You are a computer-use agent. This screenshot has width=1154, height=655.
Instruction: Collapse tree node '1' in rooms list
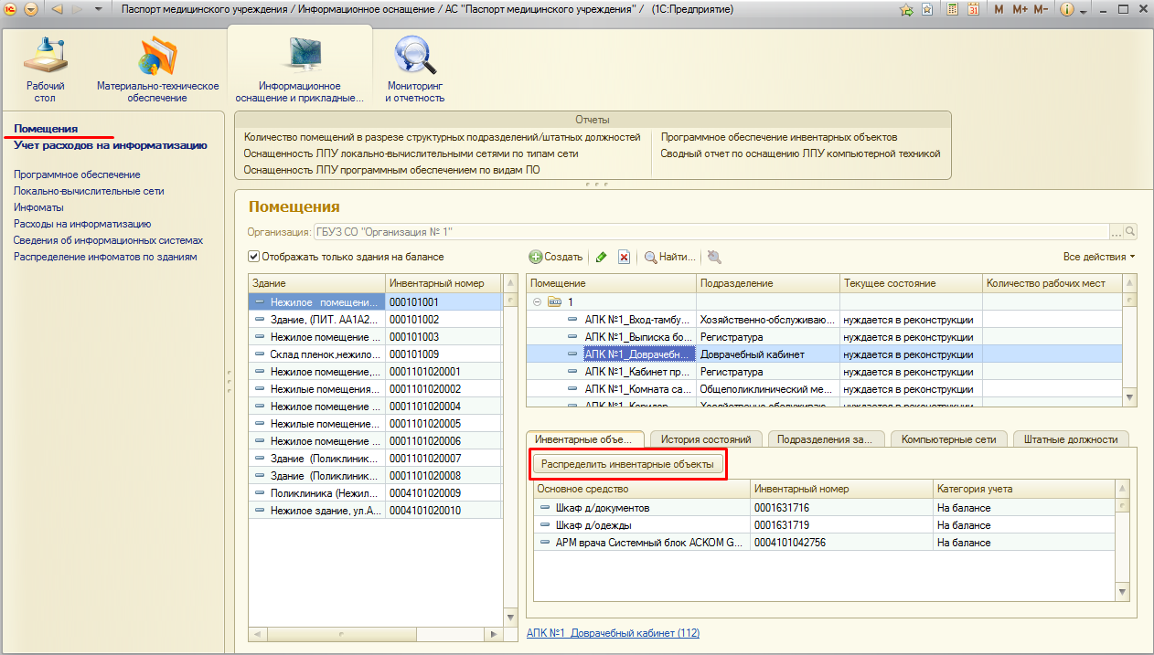(x=537, y=301)
